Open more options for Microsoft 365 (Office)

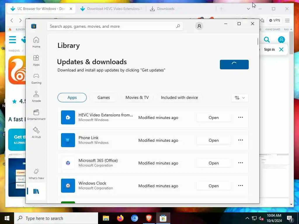pos(241,163)
